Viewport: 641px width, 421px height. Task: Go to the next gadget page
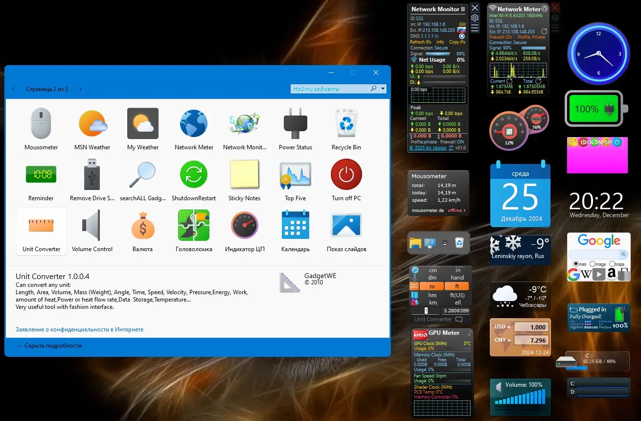tap(80, 89)
